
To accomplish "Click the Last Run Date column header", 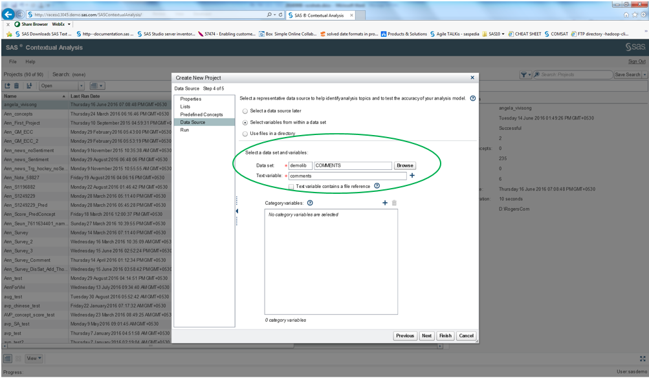I will tap(120, 96).
